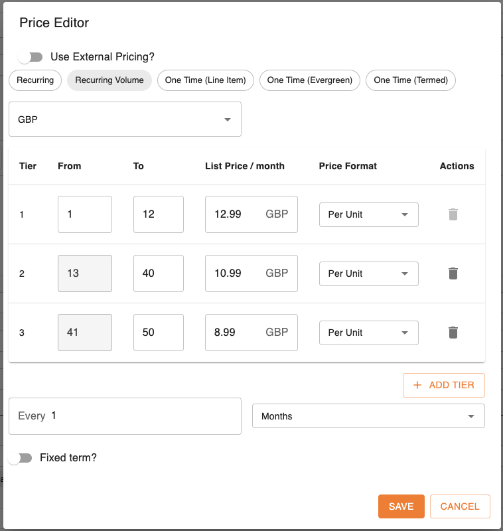The width and height of the screenshot is (503, 531).
Task: Select One Time (Termed) pricing type
Action: coord(411,80)
